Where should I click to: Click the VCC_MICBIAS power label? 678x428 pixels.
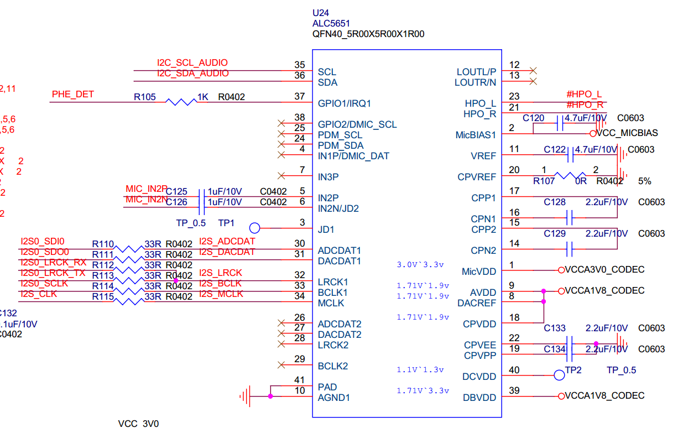pos(627,133)
